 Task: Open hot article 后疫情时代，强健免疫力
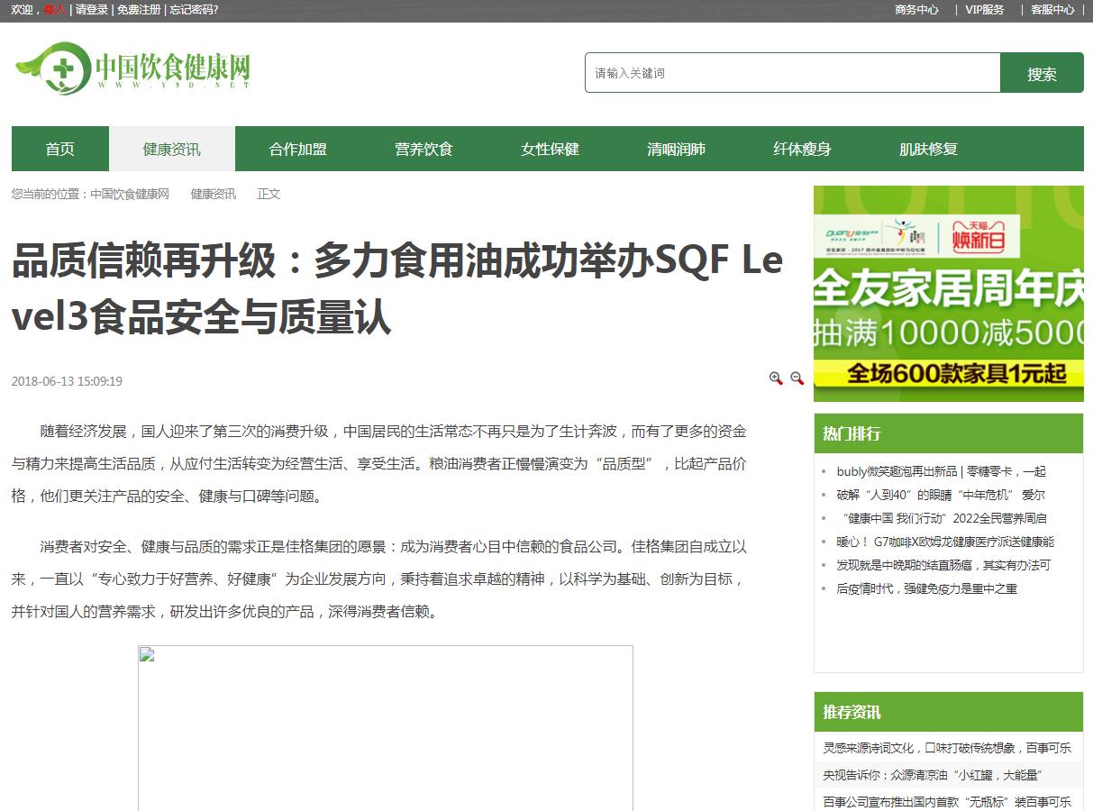[926, 588]
